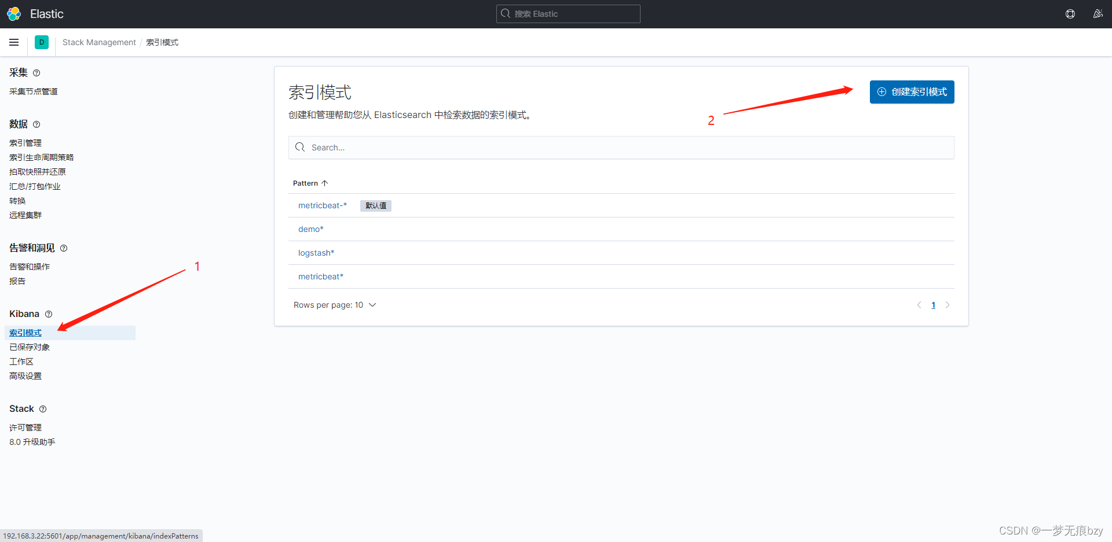Click help icon next to Stack heading
Viewport: 1112px width, 542px height.
pos(43,409)
